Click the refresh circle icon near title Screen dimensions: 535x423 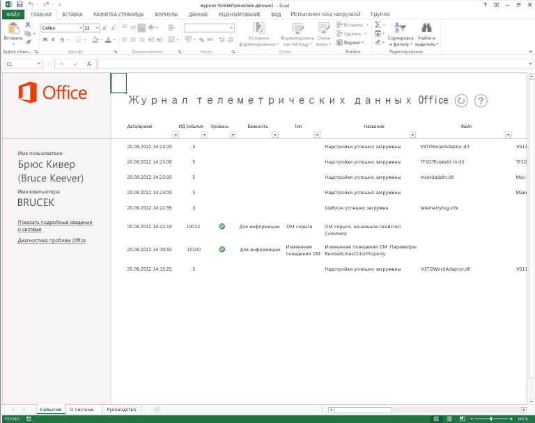click(x=461, y=101)
